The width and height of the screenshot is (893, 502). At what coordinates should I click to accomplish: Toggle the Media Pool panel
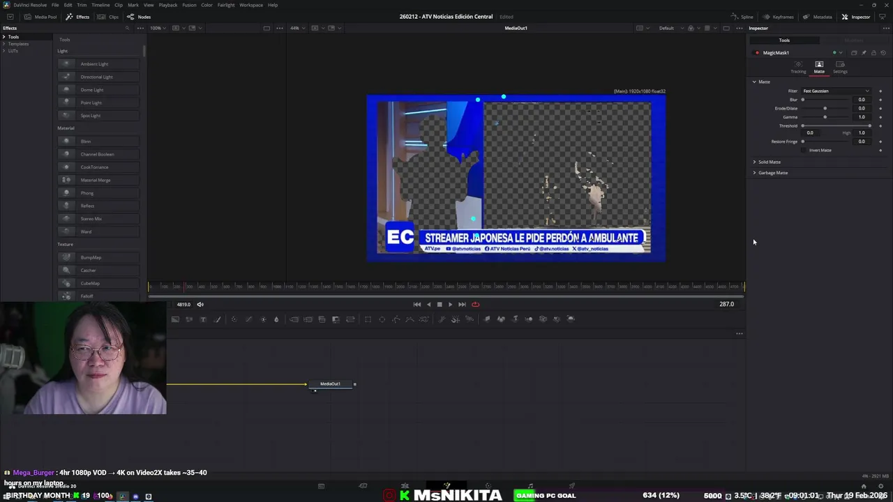pos(41,17)
